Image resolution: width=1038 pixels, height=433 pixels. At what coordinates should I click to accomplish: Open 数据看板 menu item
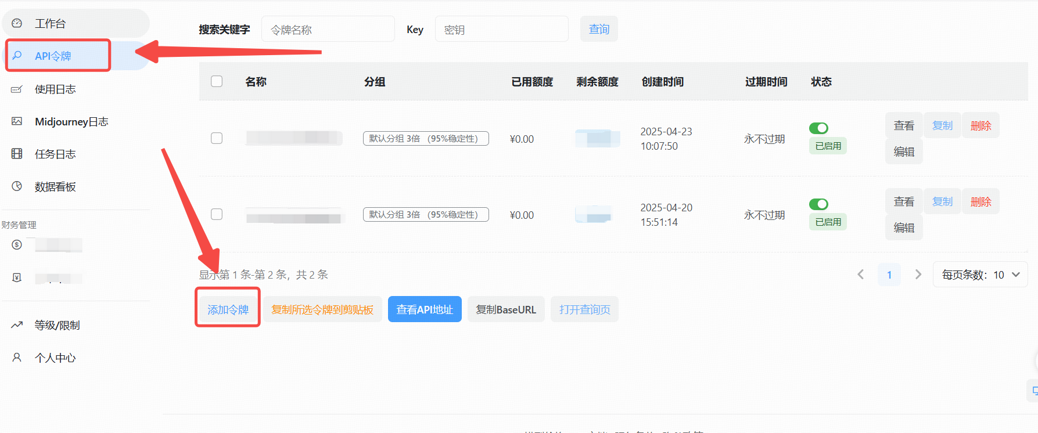point(76,186)
